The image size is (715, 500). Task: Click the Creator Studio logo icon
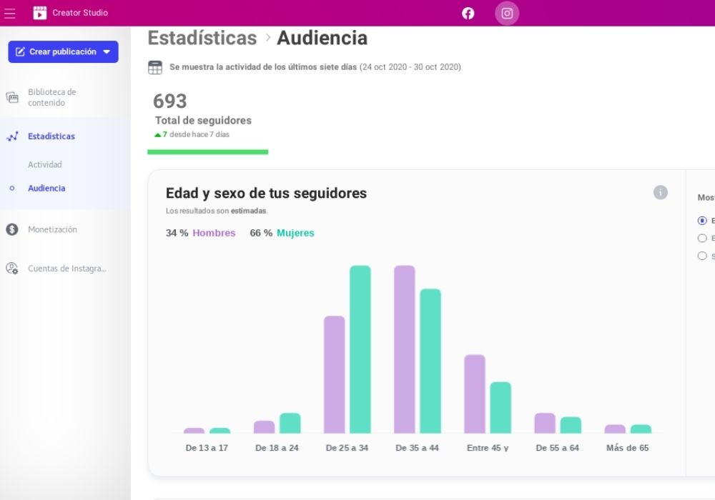coord(40,13)
